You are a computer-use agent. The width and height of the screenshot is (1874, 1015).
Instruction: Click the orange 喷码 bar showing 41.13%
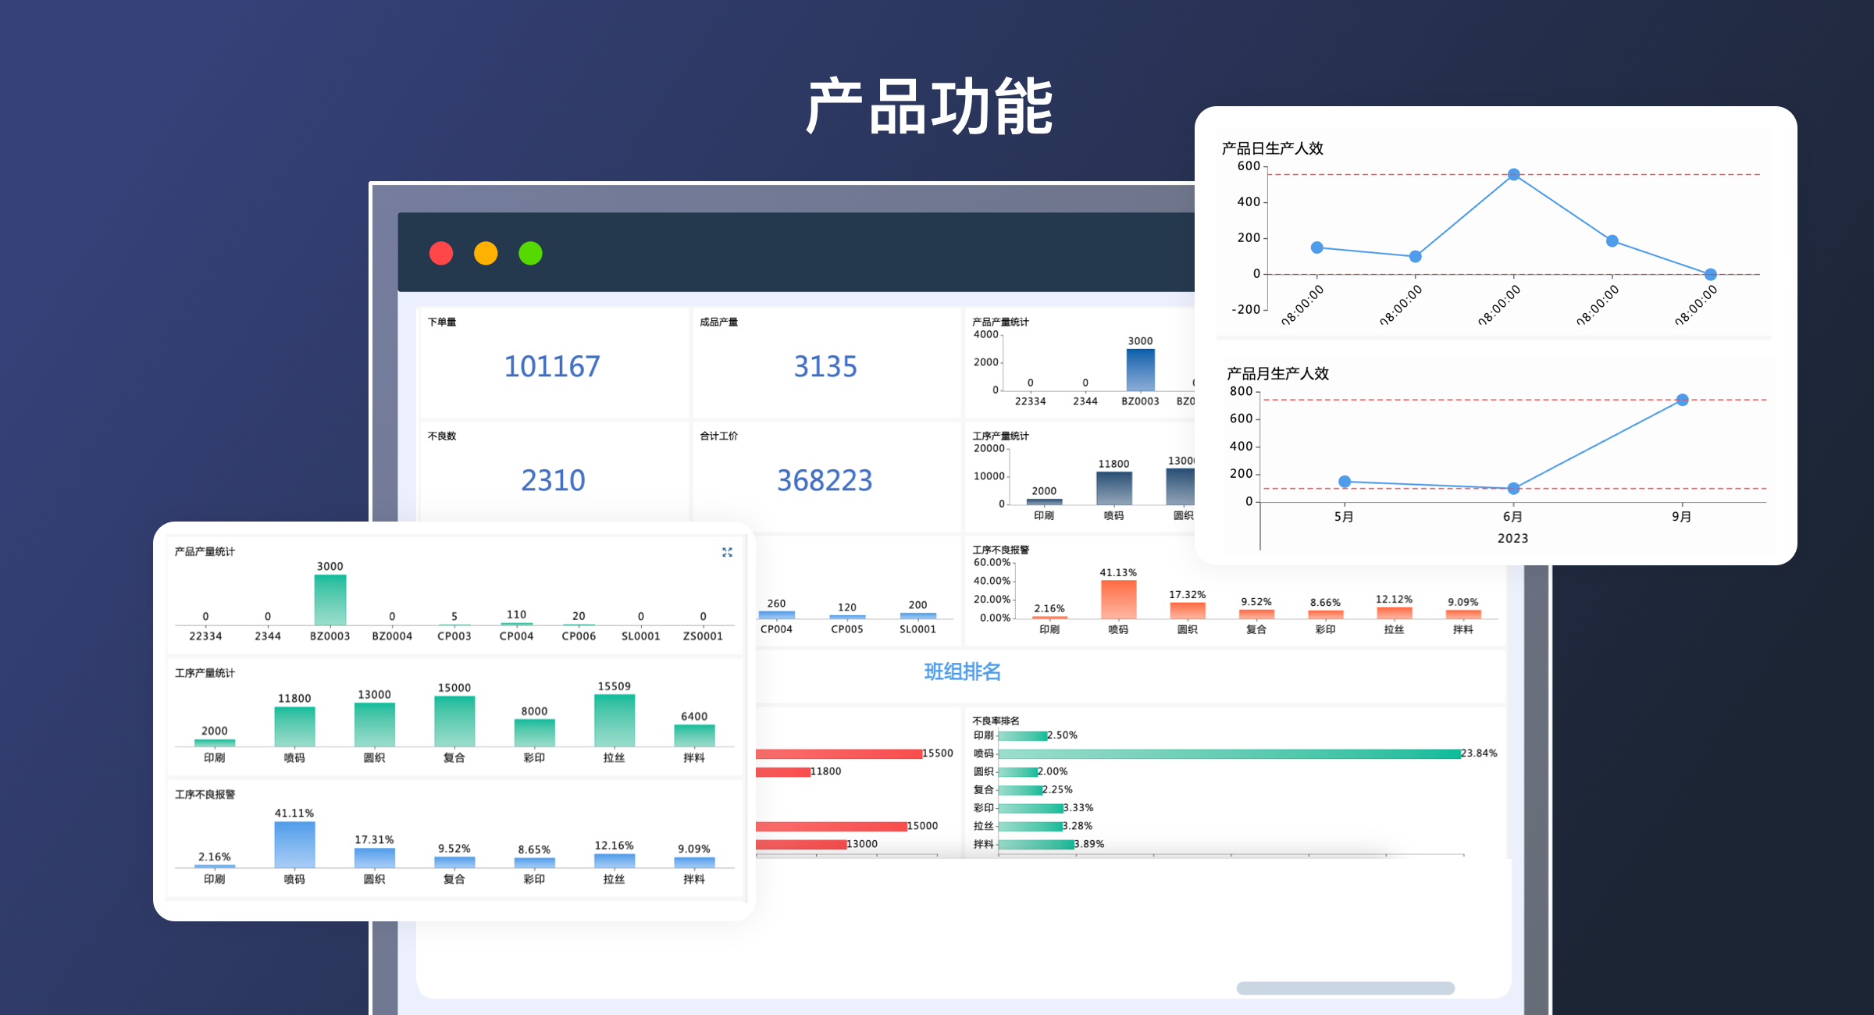[x=1118, y=600]
